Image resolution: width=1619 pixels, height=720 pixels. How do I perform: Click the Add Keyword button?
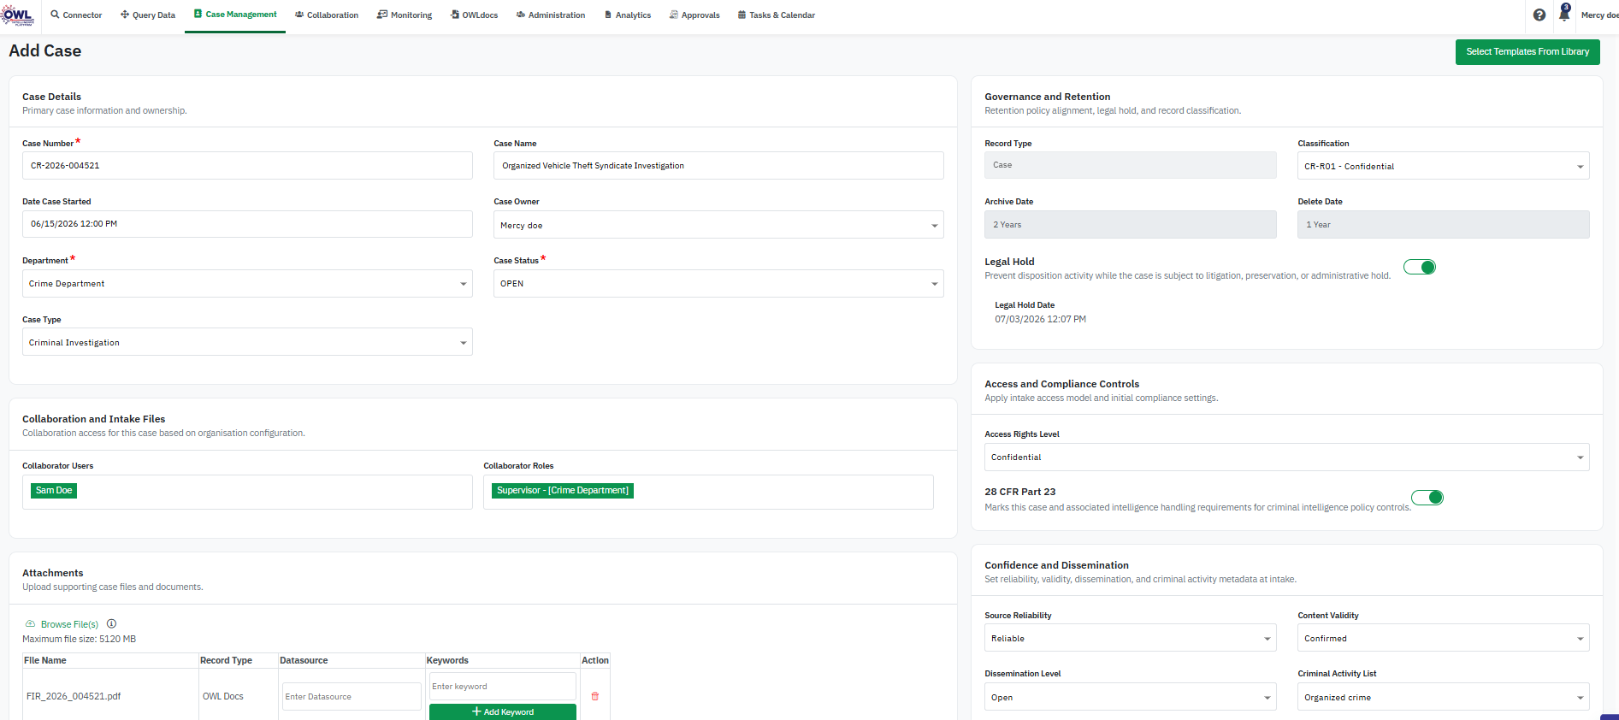point(503,711)
